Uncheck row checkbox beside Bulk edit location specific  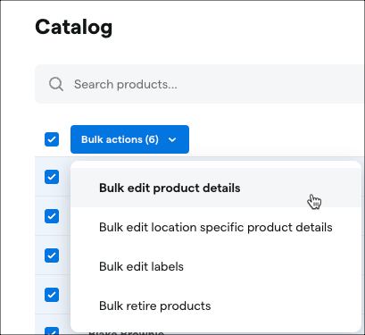52,216
